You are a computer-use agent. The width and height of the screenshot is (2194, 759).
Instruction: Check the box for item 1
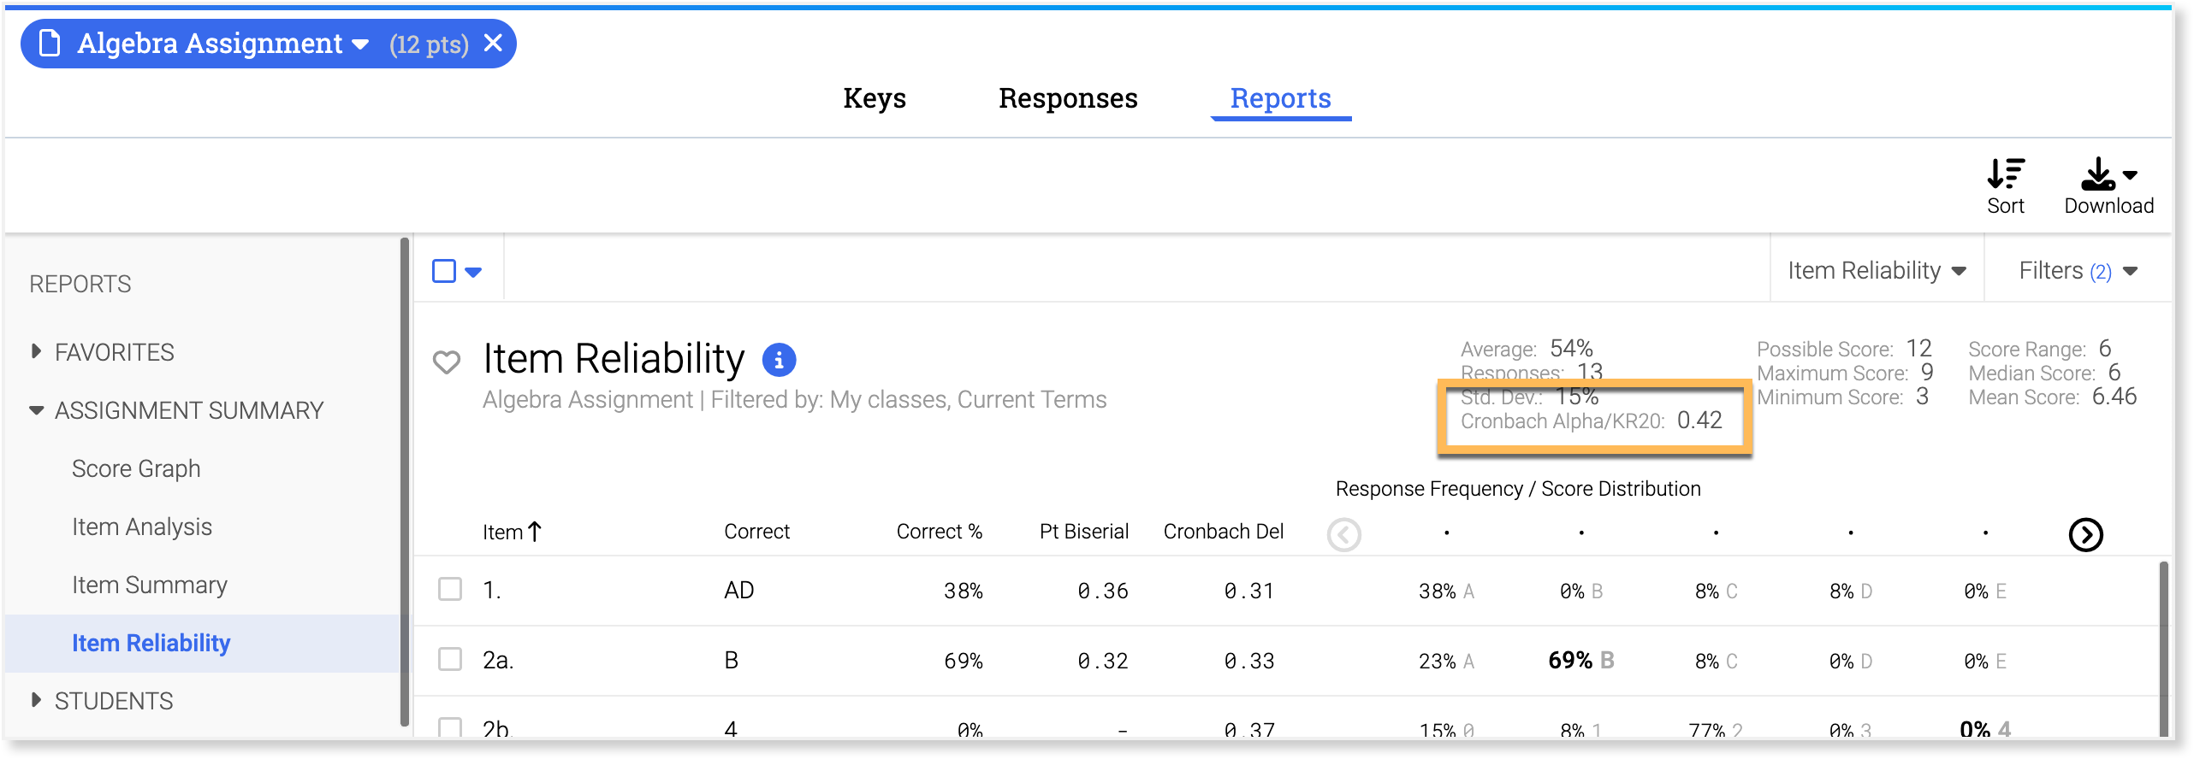pyautogui.click(x=450, y=590)
